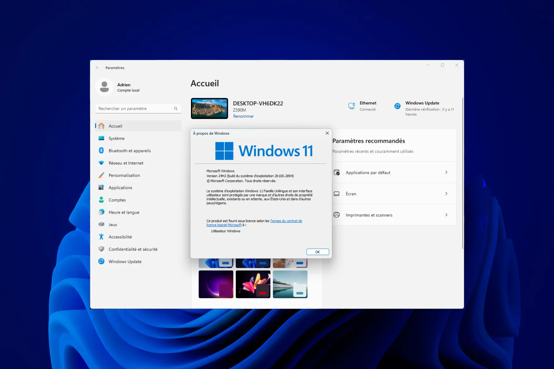Go to Réseau et Internet

tap(138, 163)
